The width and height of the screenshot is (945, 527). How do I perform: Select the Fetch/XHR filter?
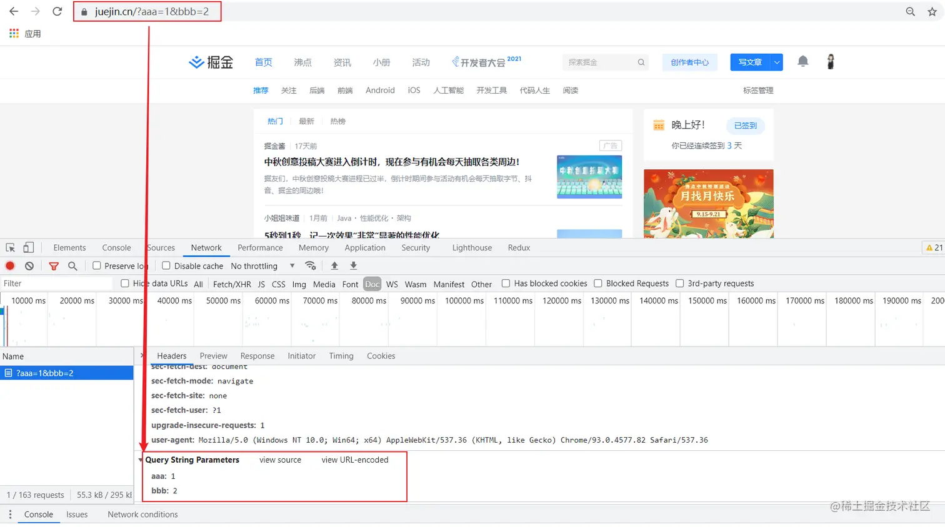click(232, 284)
